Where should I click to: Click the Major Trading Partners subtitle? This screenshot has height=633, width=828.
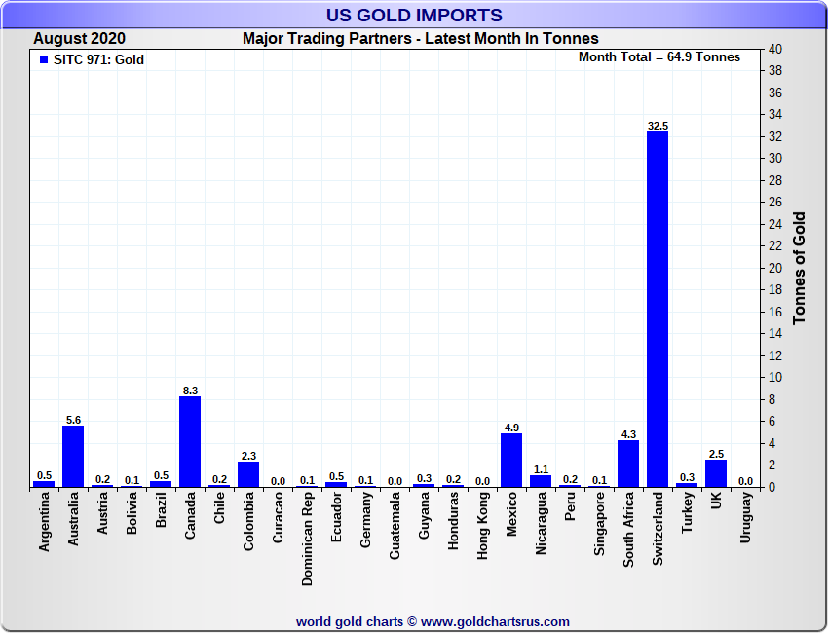[420, 39]
